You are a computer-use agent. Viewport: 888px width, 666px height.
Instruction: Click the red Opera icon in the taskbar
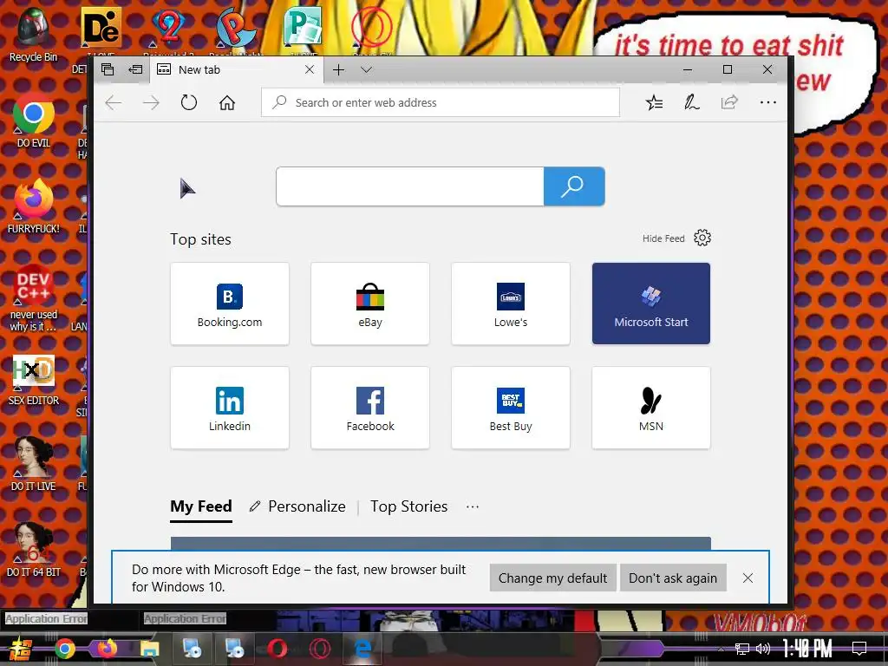click(277, 649)
